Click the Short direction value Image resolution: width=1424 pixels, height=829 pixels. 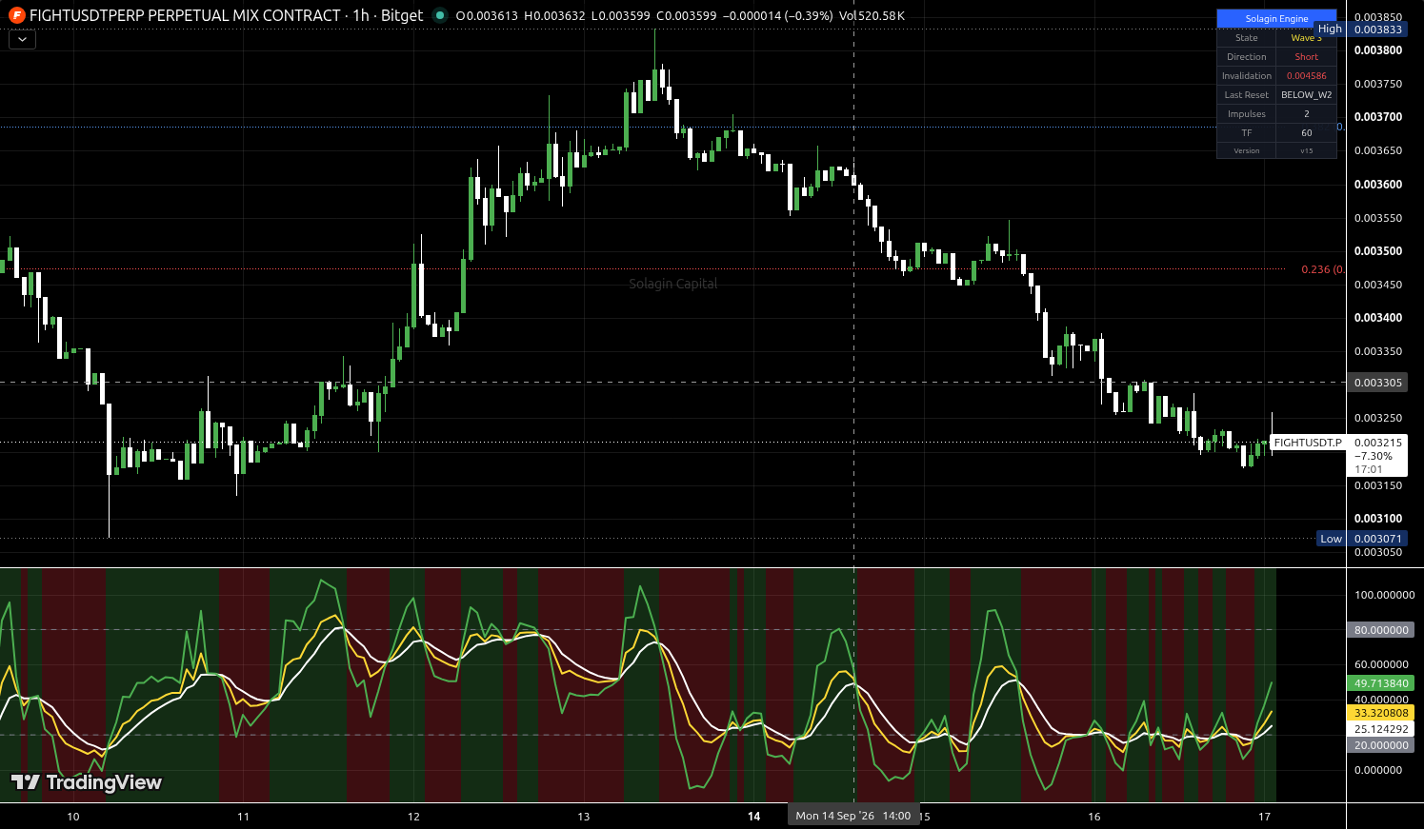pos(1306,57)
